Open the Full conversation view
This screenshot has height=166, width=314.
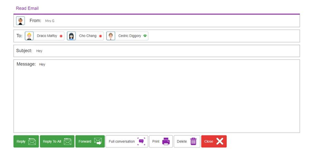(127, 141)
